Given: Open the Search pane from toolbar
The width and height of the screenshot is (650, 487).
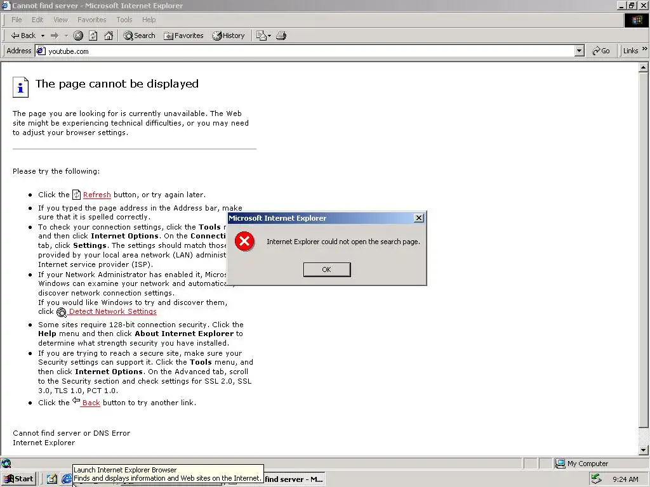Looking at the screenshot, I should (x=139, y=36).
